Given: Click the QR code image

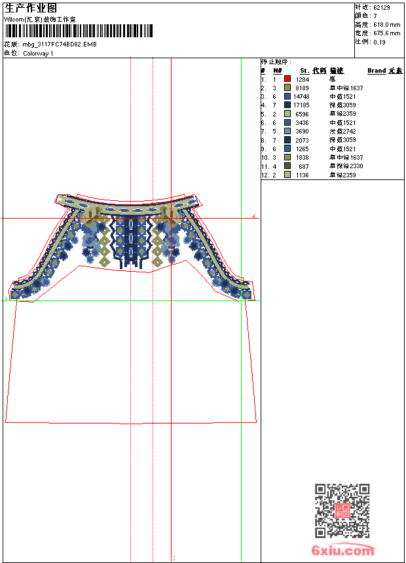Looking at the screenshot, I should (342, 511).
